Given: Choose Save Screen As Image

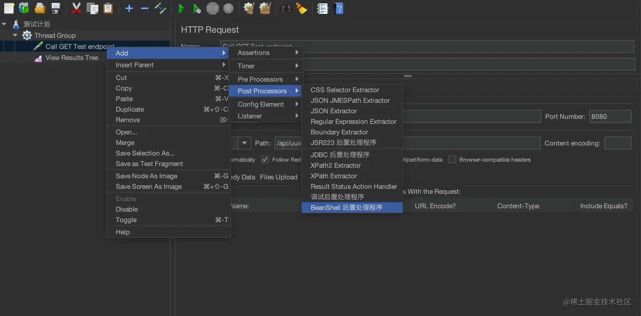Looking at the screenshot, I should 168,187.
